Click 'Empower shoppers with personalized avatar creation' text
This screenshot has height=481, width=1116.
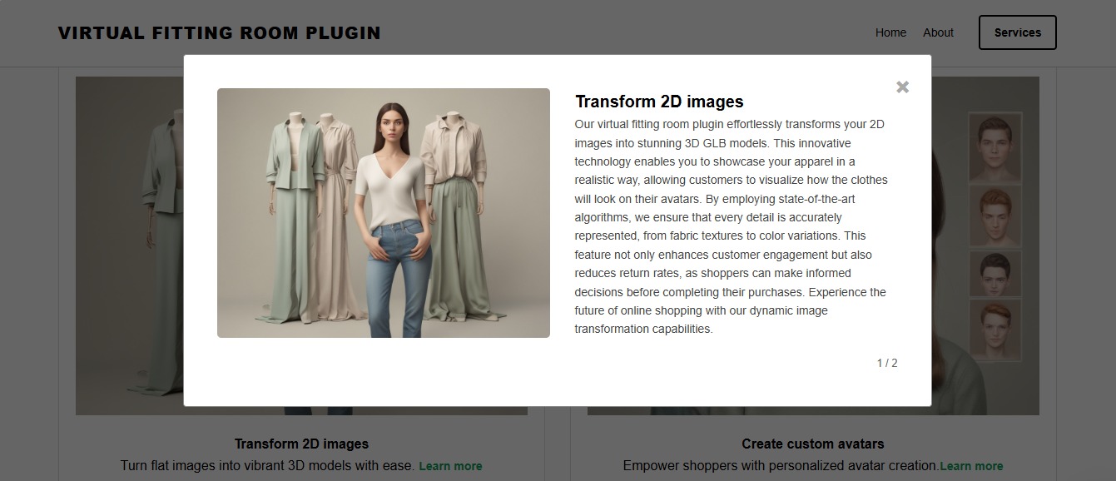[x=781, y=466]
